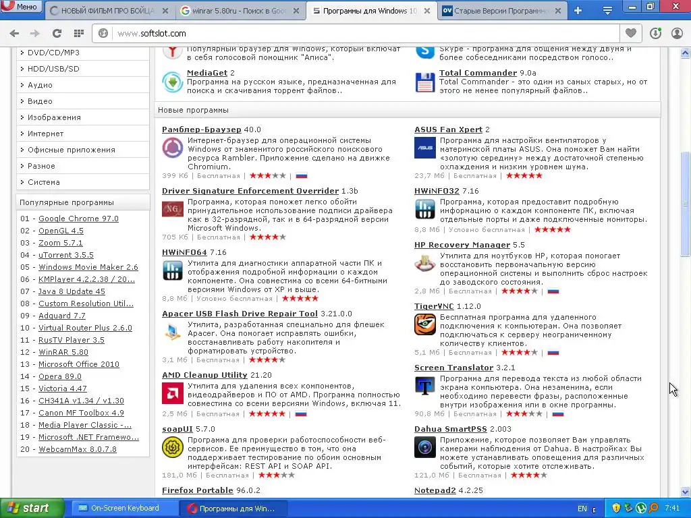The height and width of the screenshot is (518, 691).
Task: Click the TigerVNC program icon
Action: (x=425, y=324)
